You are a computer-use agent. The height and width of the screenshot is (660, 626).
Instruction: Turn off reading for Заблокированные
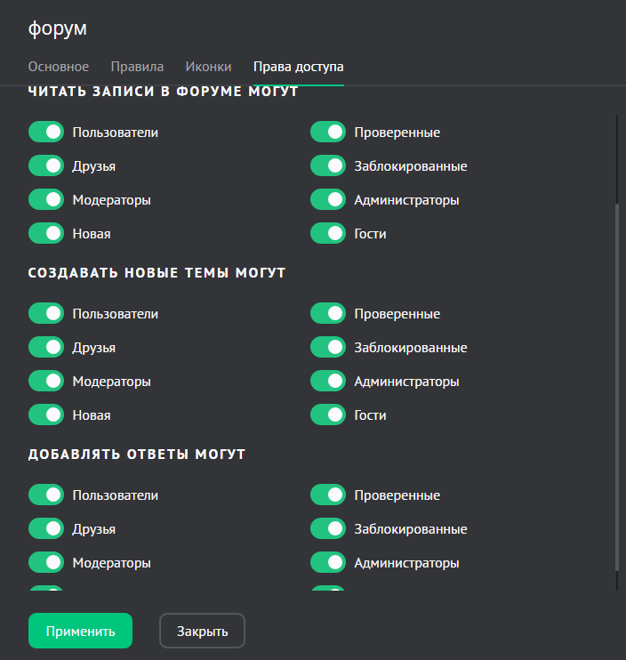pos(328,166)
